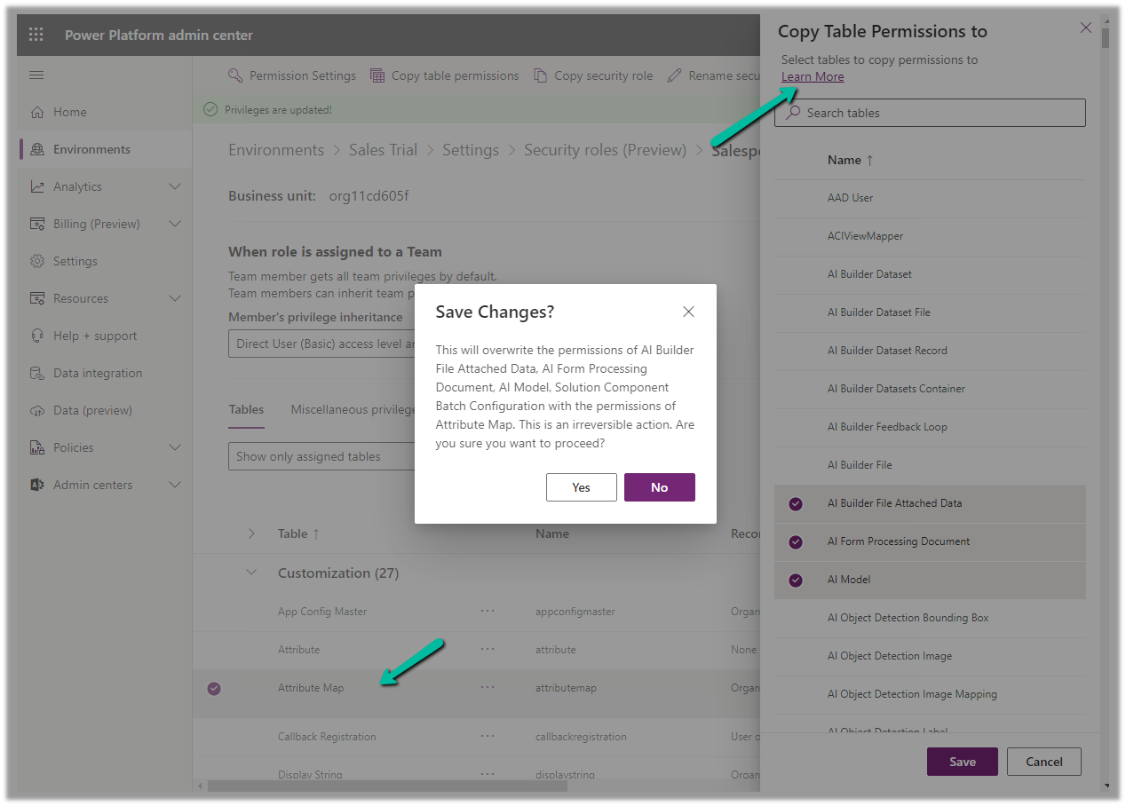Open the ellipsis menu for the Display String row
1126x806 pixels.
click(x=488, y=774)
